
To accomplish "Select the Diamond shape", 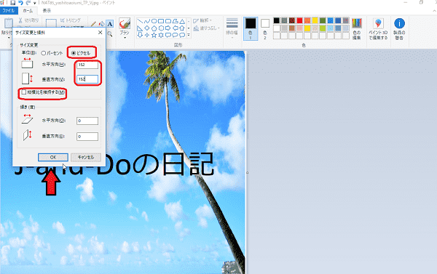I will point(147,28).
